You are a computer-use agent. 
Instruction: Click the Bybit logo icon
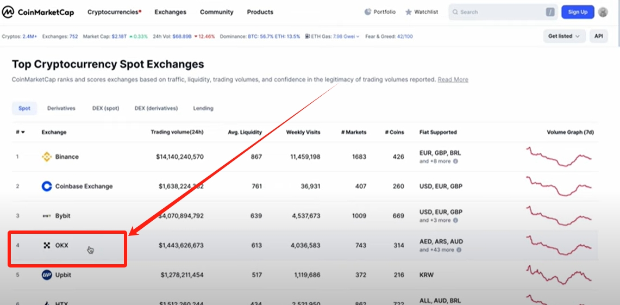click(47, 216)
